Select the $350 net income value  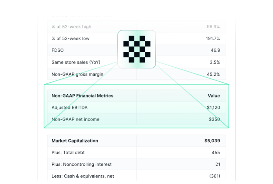pos(214,119)
